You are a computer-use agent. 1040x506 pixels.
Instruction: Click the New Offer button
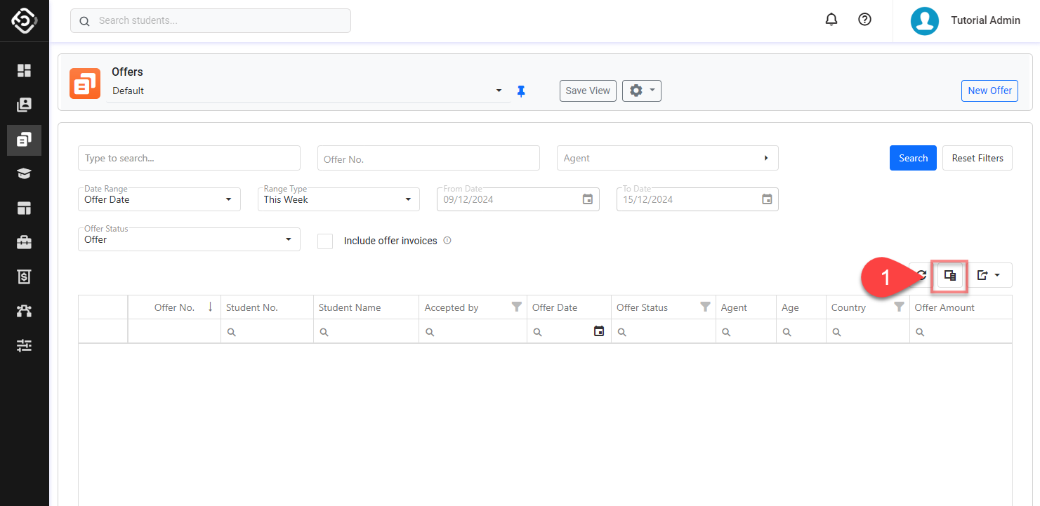[x=989, y=91]
